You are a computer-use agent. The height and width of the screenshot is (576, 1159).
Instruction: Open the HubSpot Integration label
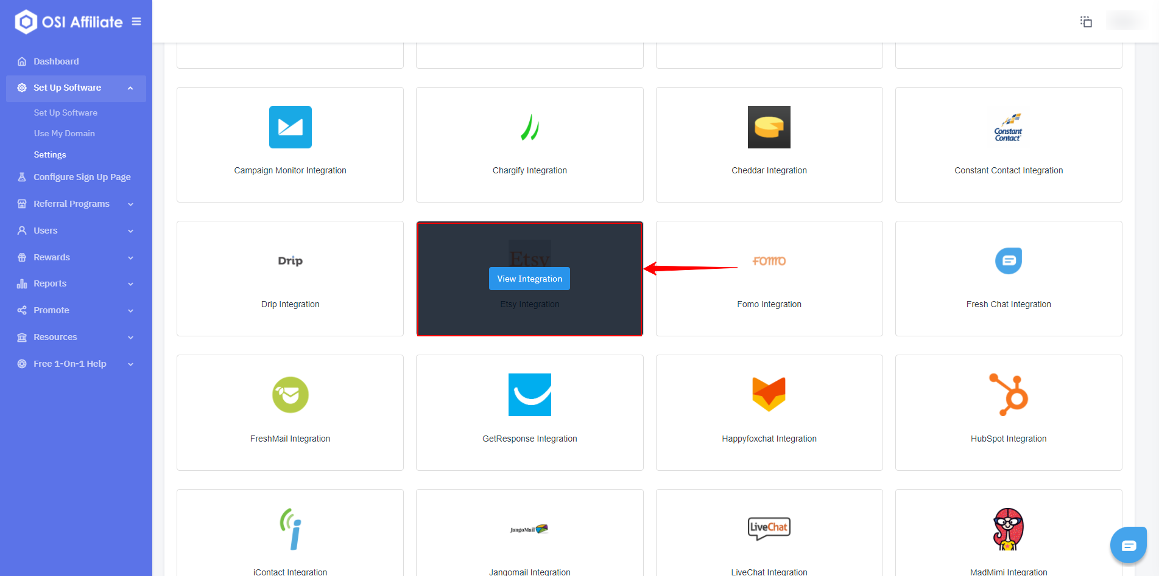tap(1009, 439)
